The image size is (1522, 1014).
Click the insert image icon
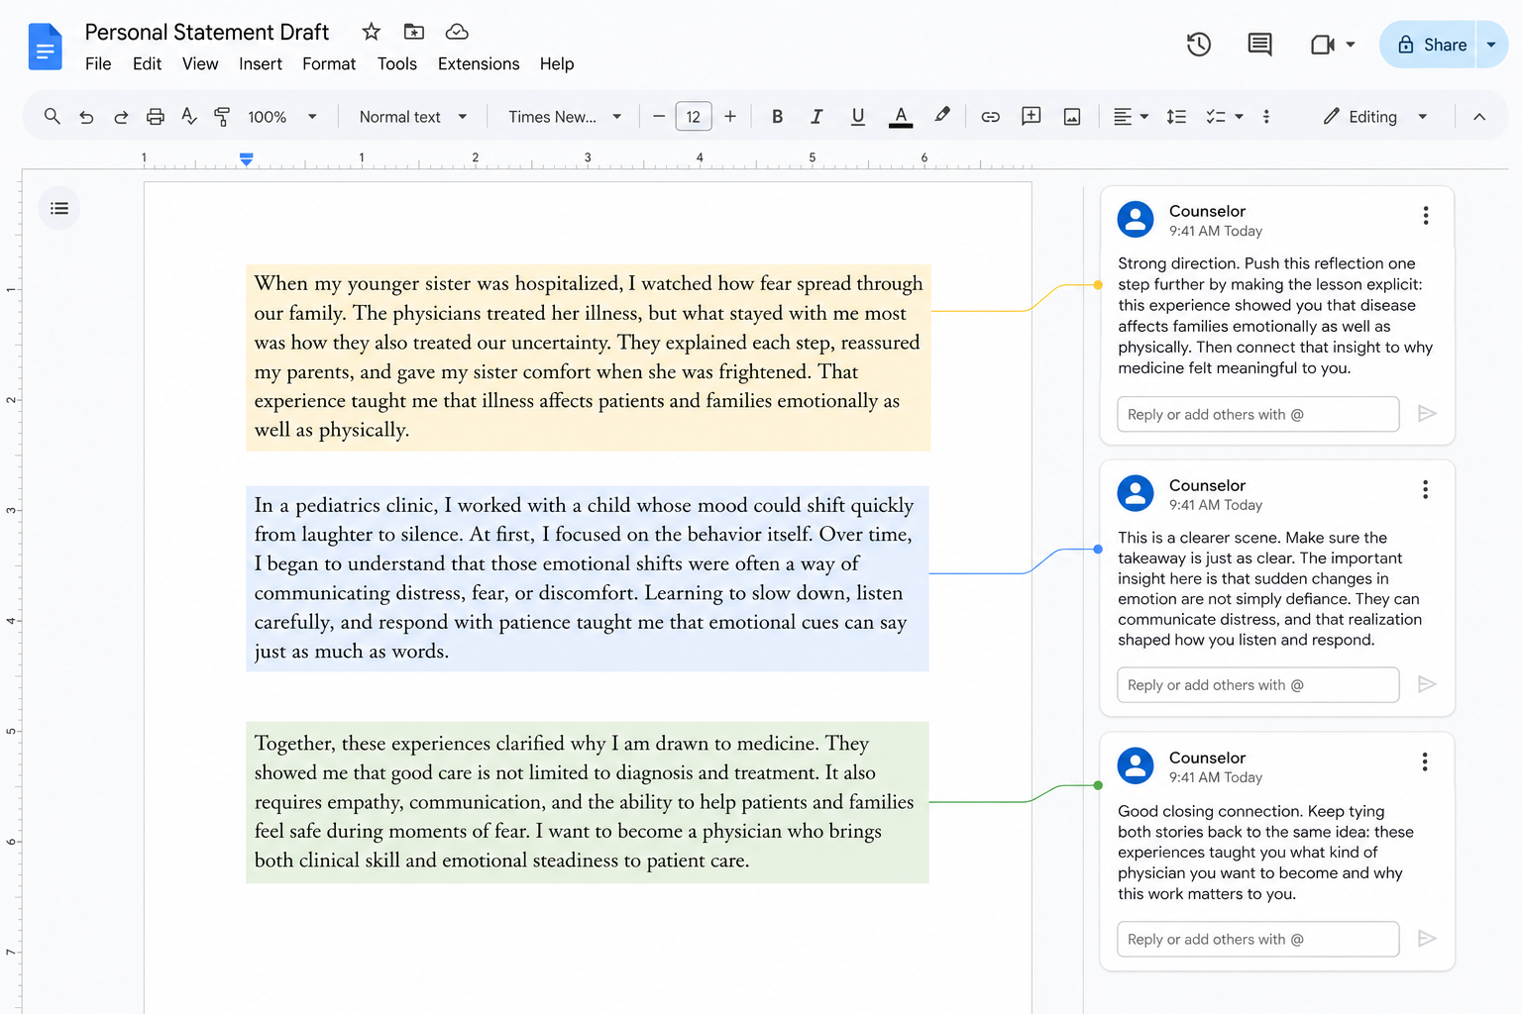[x=1072, y=117]
